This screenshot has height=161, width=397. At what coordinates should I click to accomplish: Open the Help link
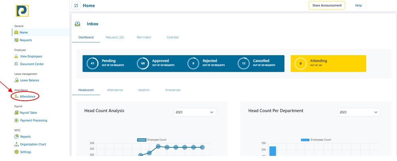click(x=358, y=6)
